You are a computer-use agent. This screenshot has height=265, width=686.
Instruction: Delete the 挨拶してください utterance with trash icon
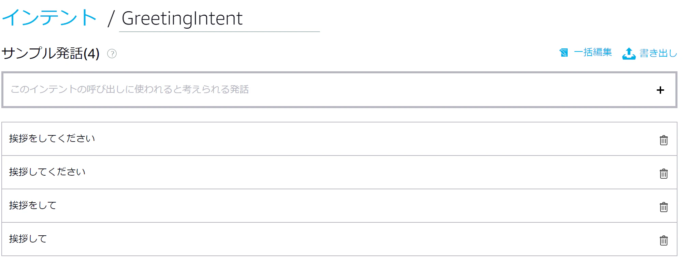coord(663,173)
